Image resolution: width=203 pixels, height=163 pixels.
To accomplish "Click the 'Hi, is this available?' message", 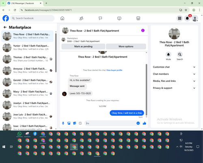I will (x=80, y=80).
